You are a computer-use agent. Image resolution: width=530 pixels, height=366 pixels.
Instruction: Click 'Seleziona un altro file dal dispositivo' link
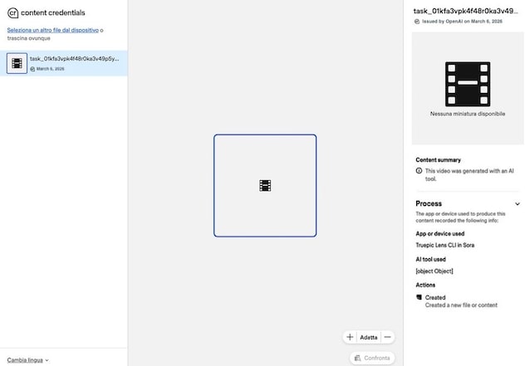52,30
